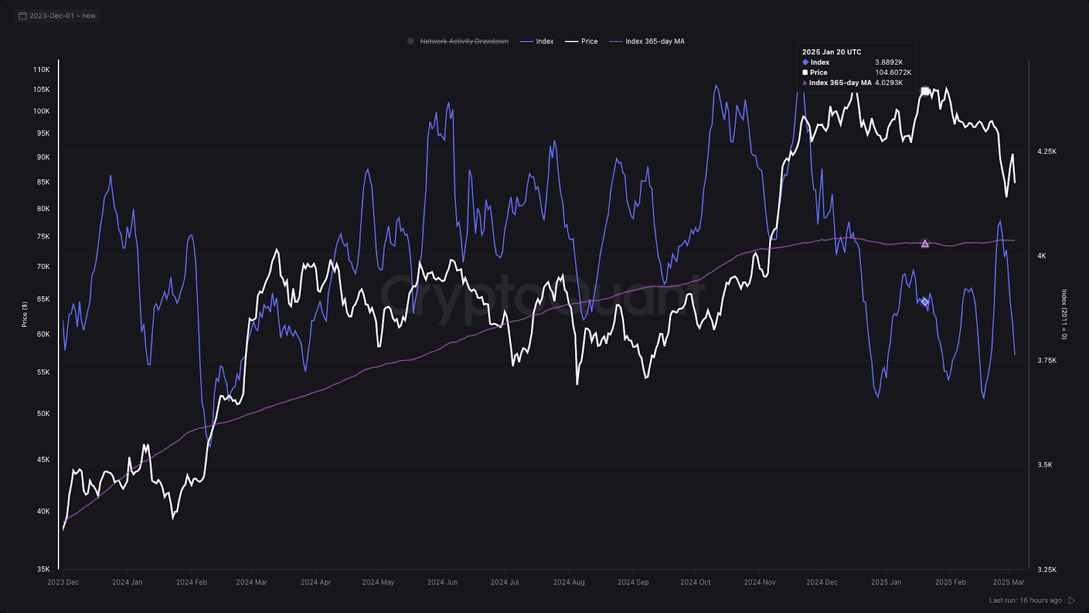The width and height of the screenshot is (1089, 613).
Task: Click the blue diamond marker on the Index line
Action: pyautogui.click(x=924, y=302)
